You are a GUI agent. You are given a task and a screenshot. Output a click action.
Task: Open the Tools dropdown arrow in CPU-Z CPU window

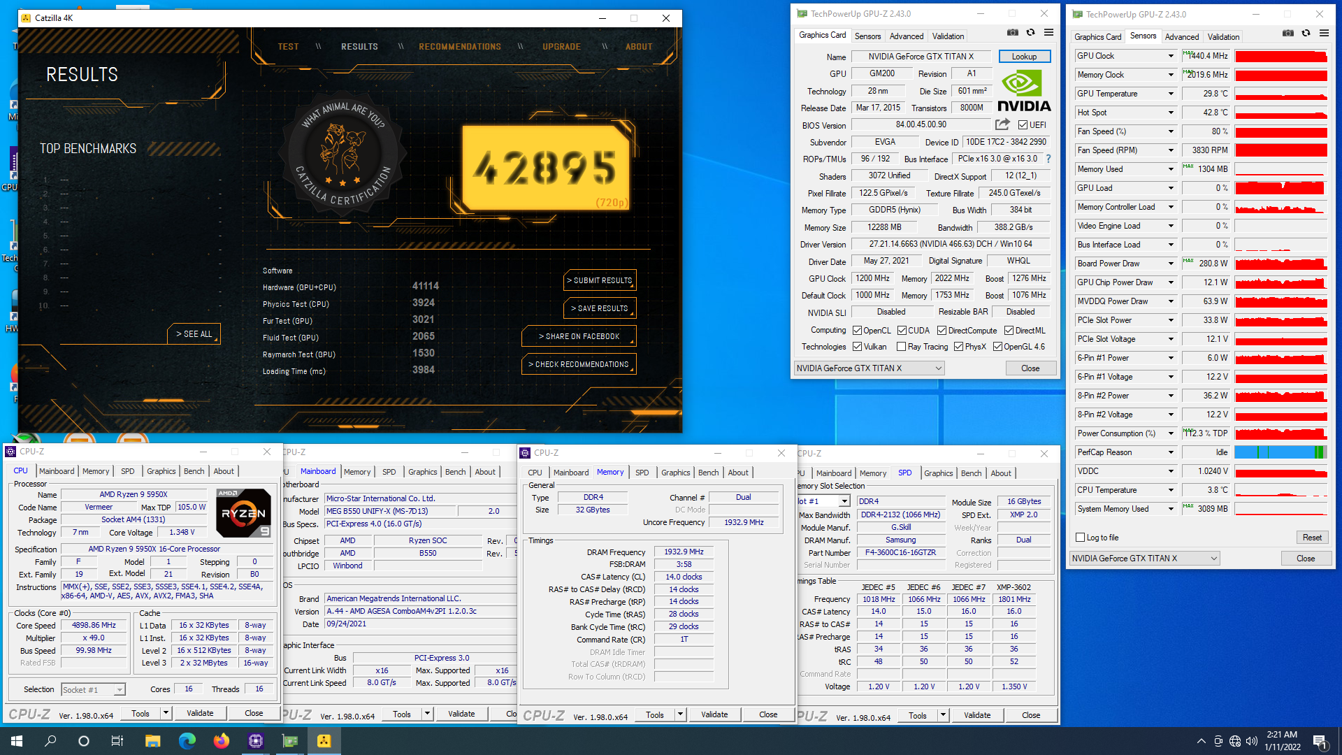(x=166, y=713)
